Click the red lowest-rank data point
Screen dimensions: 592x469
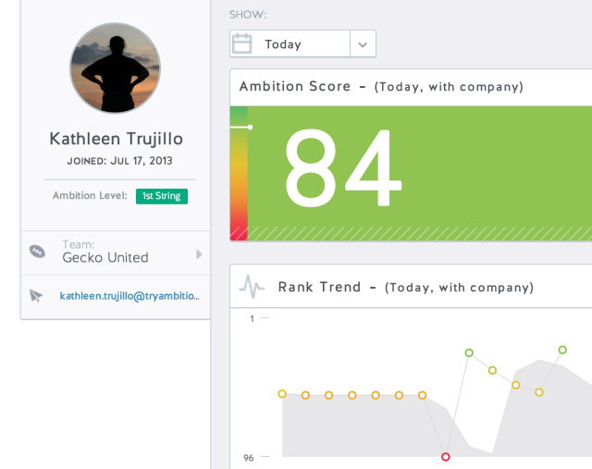(446, 457)
